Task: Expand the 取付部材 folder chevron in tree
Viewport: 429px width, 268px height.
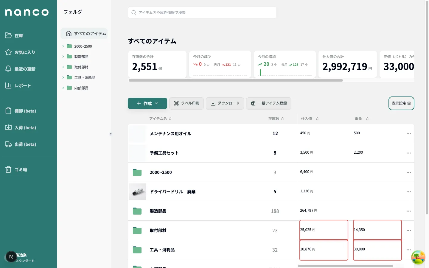Action: point(63,67)
